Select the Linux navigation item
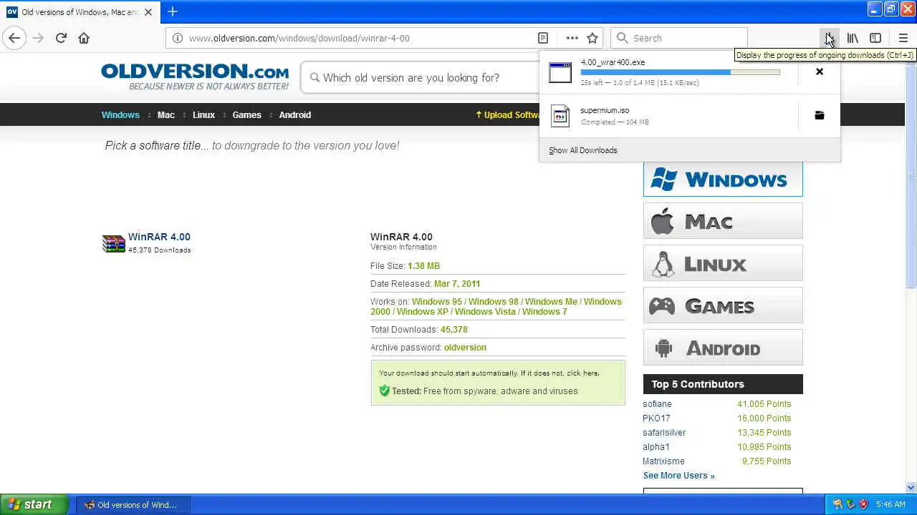 (203, 114)
